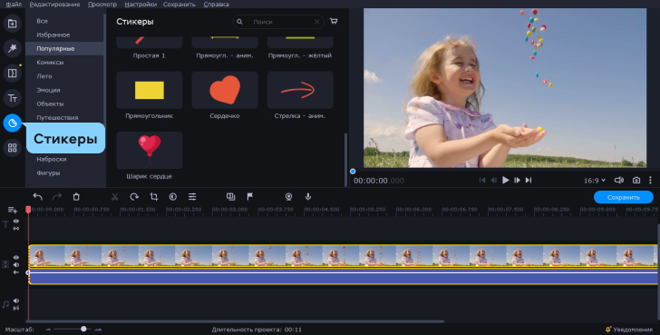The width and height of the screenshot is (660, 335).
Task: Open the sticker store cart
Action: [334, 21]
